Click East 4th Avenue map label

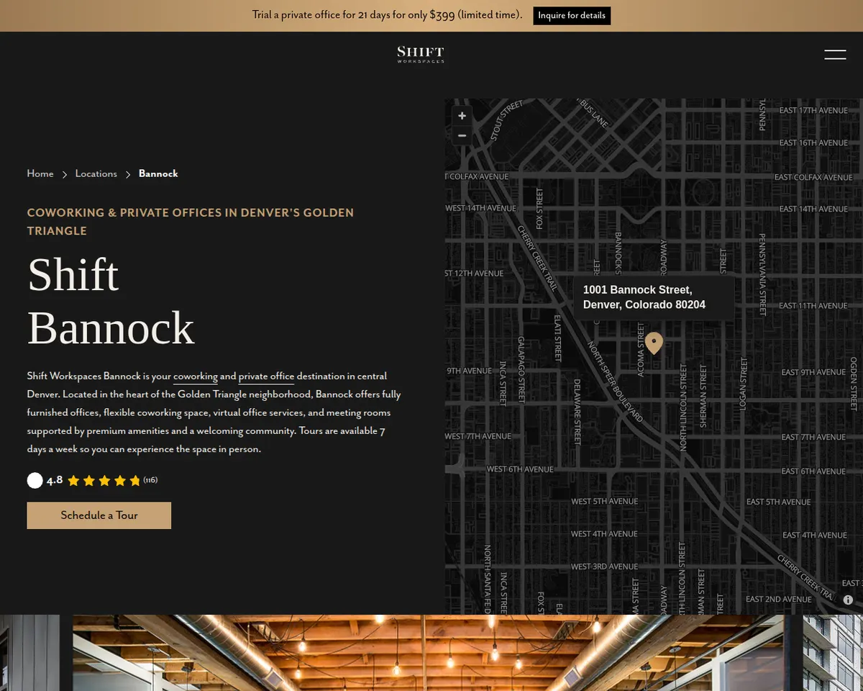814,536
